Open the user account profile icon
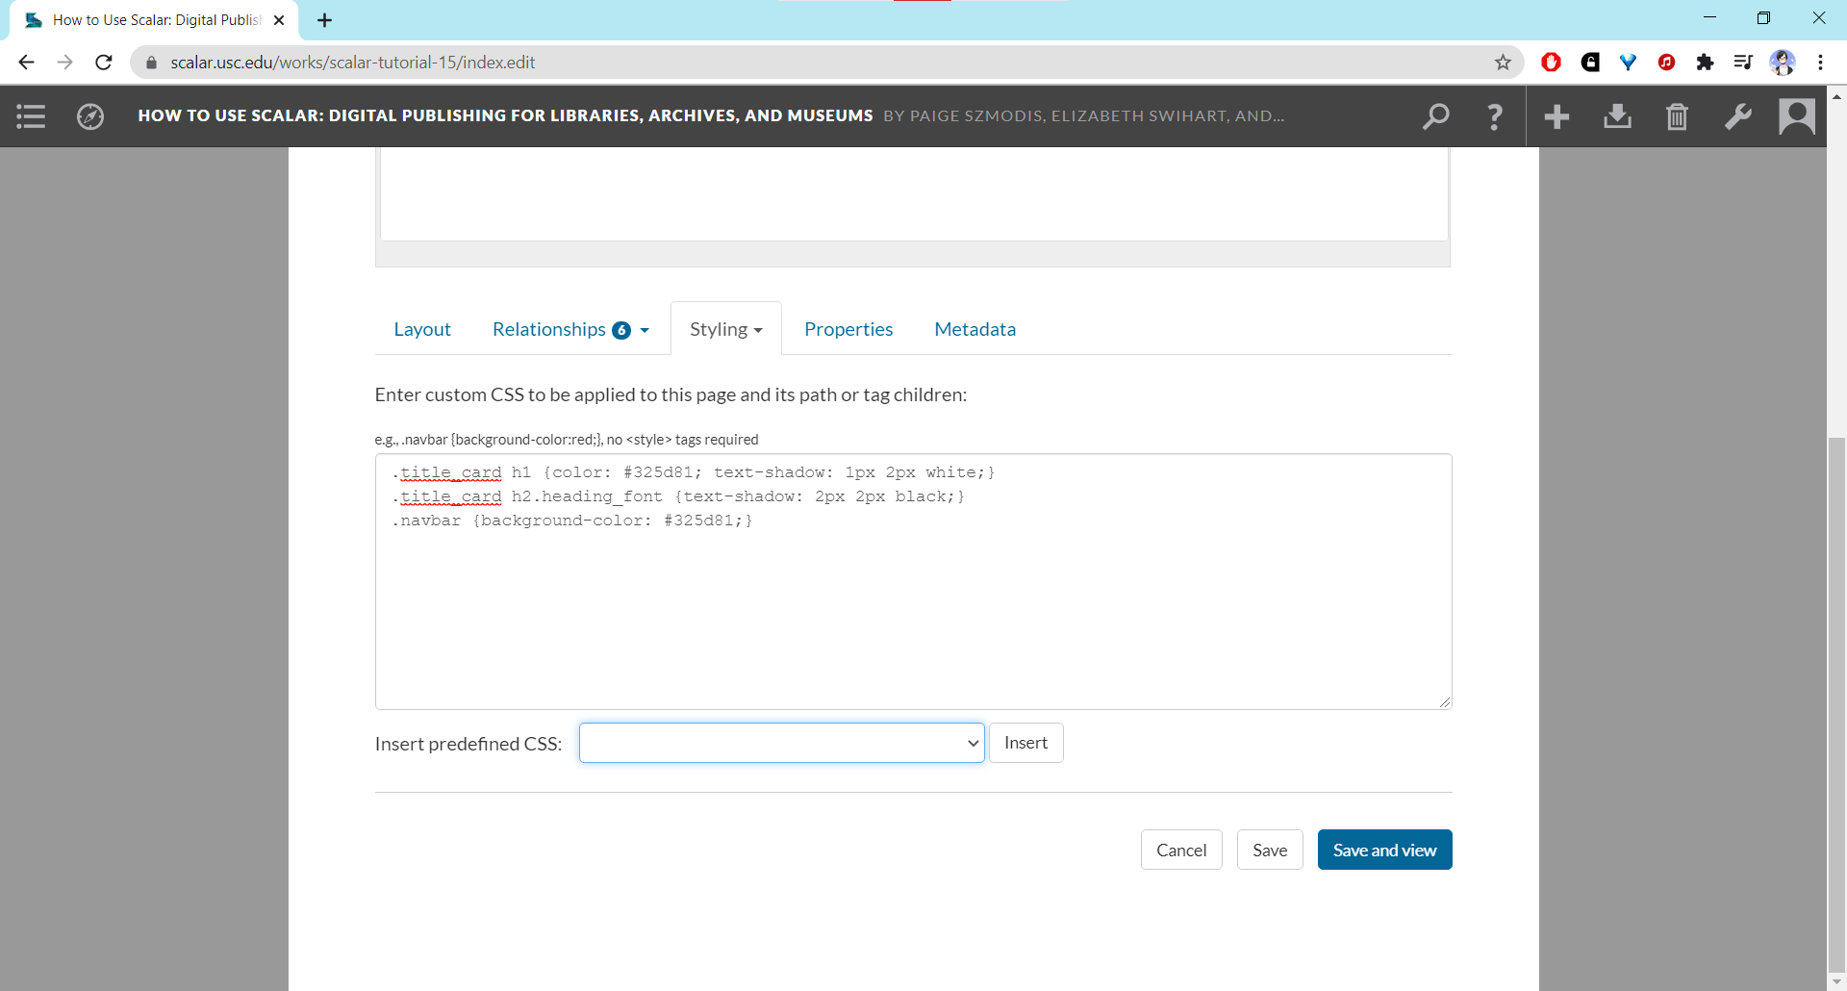Image resolution: width=1847 pixels, height=991 pixels. [x=1796, y=116]
